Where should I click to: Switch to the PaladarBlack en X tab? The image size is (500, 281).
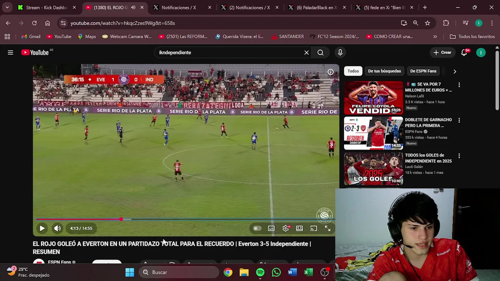click(317, 7)
